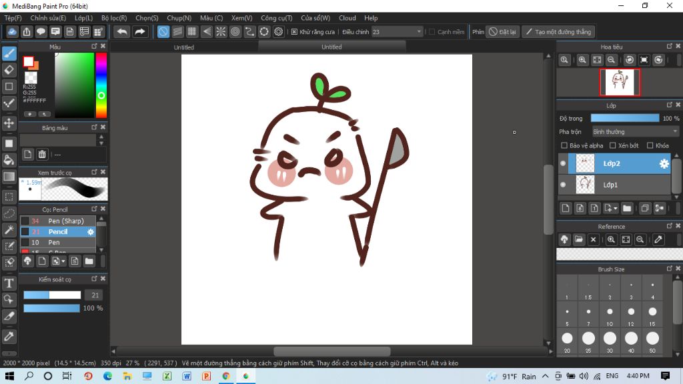
Task: Click the Tạo một đường thẳng button
Action: tap(559, 32)
